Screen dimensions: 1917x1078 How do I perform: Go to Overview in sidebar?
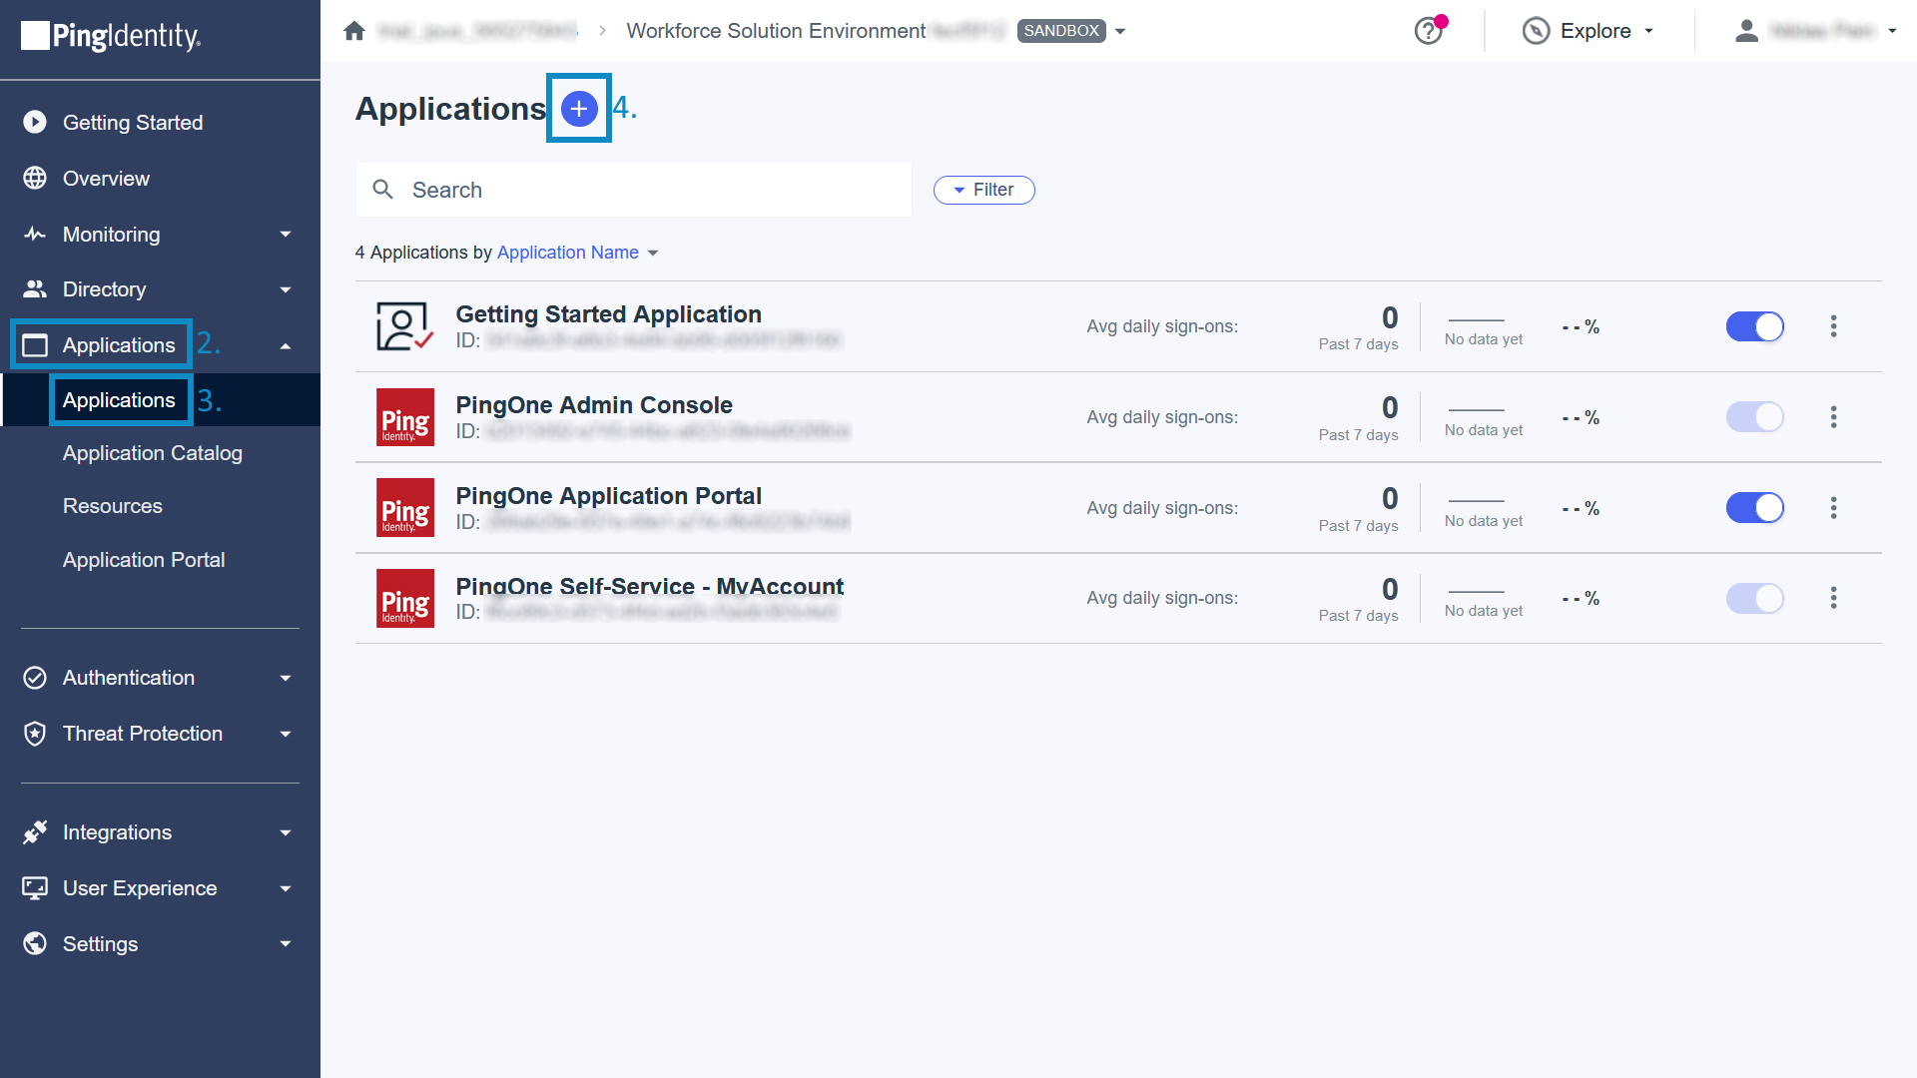click(x=106, y=178)
